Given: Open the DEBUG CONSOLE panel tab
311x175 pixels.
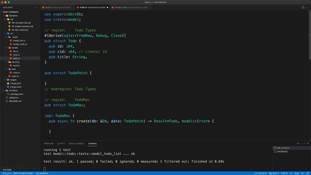Looking at the screenshot, I should click(x=76, y=143).
